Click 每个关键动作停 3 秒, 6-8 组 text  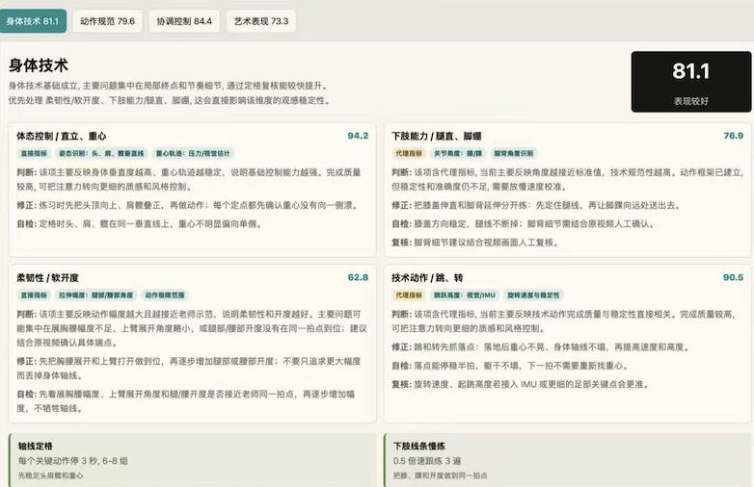[x=73, y=461]
